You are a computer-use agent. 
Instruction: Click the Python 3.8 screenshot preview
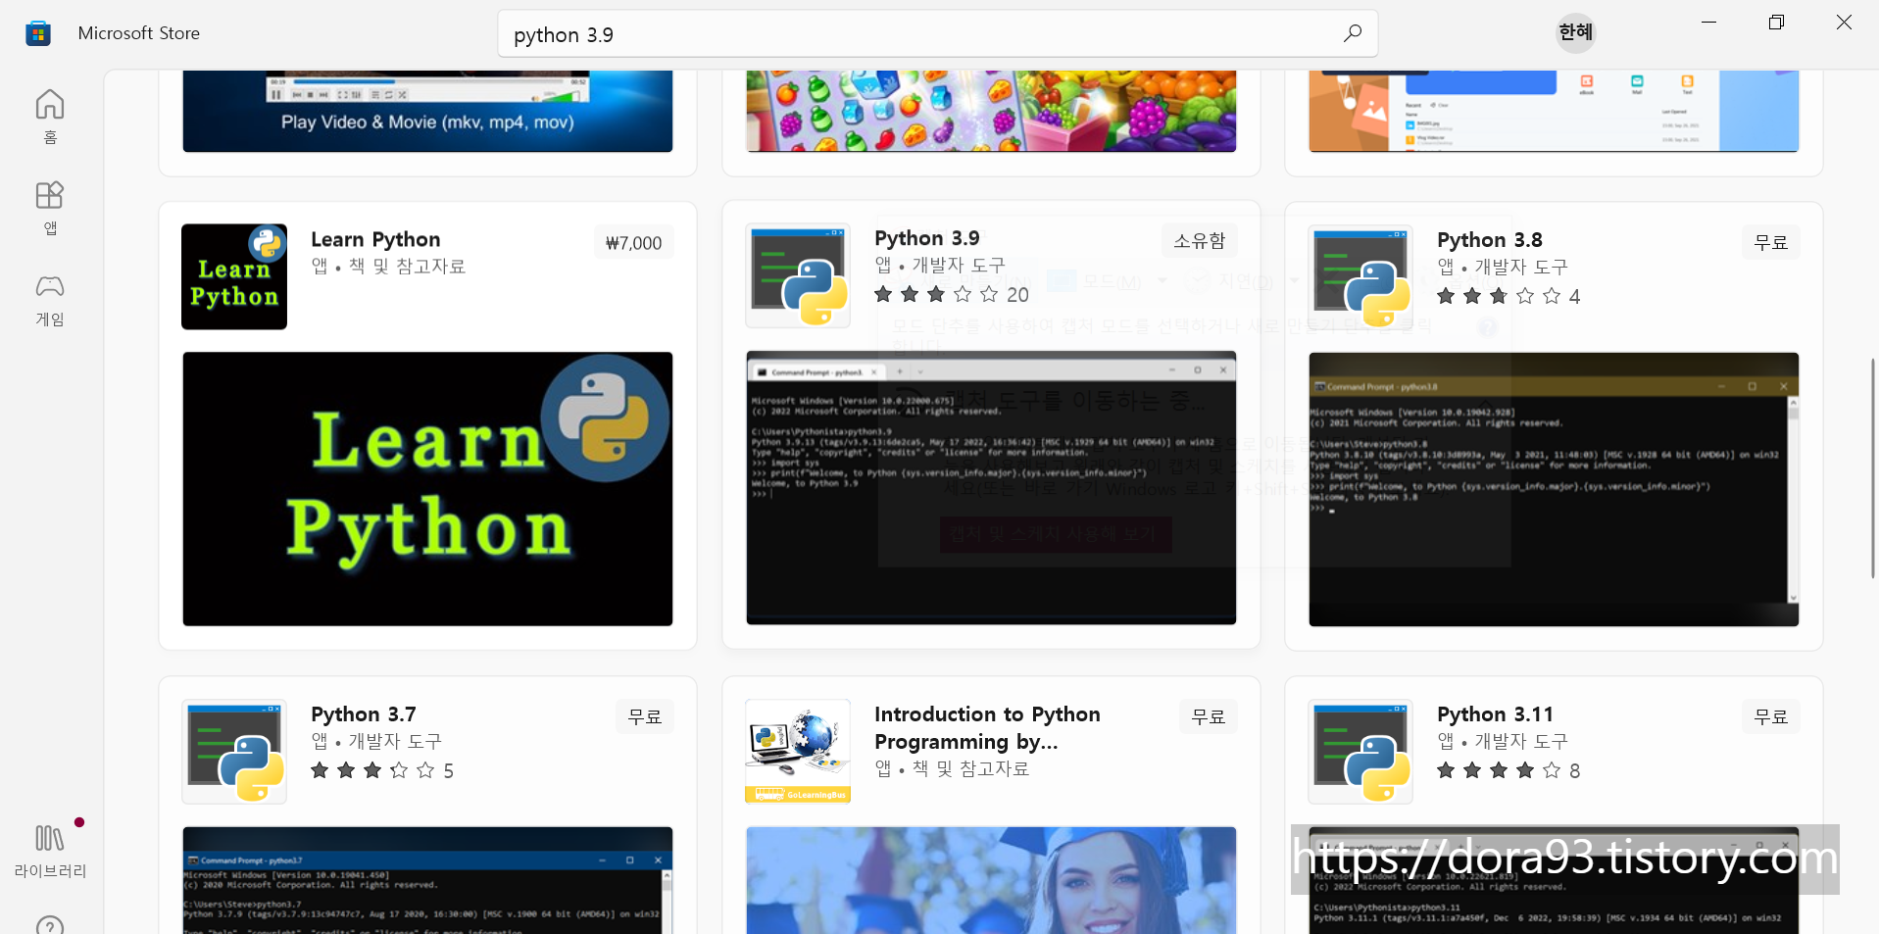coord(1554,488)
